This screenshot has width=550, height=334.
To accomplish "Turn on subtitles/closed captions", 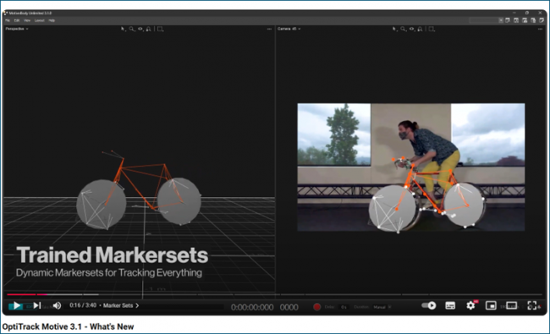I will 450,305.
